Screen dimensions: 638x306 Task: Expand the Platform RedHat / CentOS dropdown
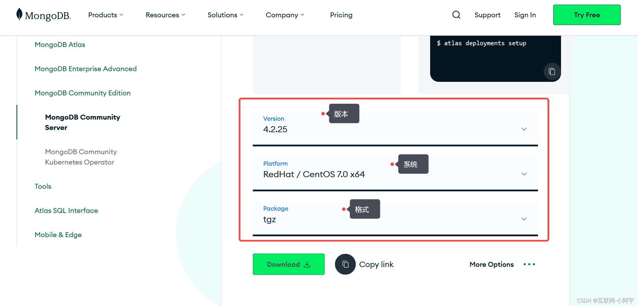524,174
